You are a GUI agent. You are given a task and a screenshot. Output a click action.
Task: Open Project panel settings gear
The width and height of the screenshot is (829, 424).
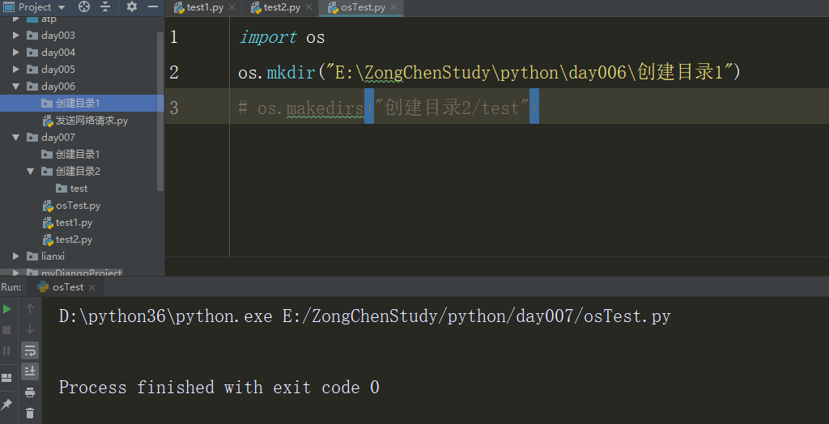pos(132,7)
